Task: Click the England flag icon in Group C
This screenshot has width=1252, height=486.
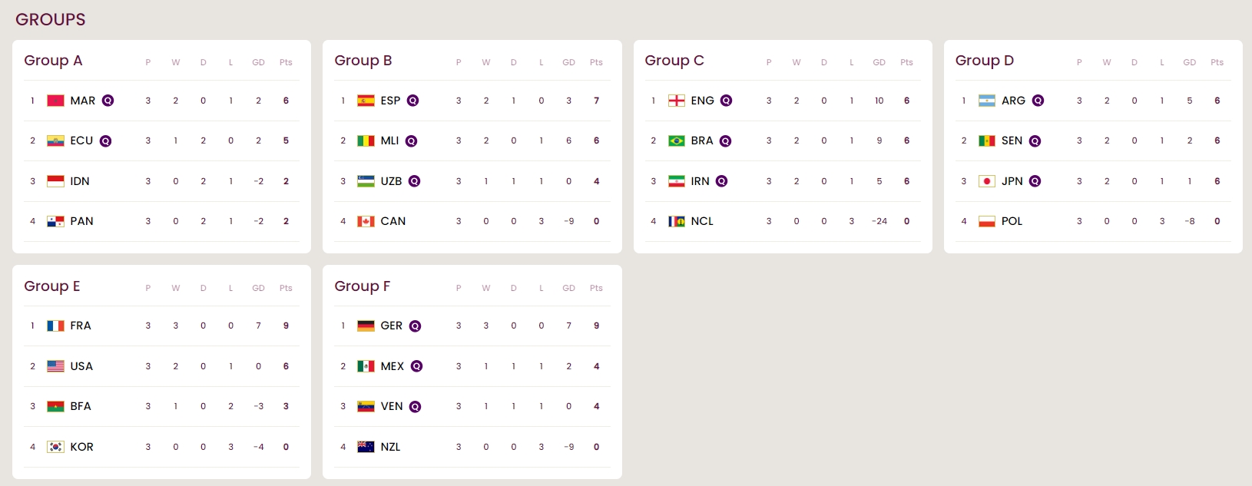Action: click(676, 101)
